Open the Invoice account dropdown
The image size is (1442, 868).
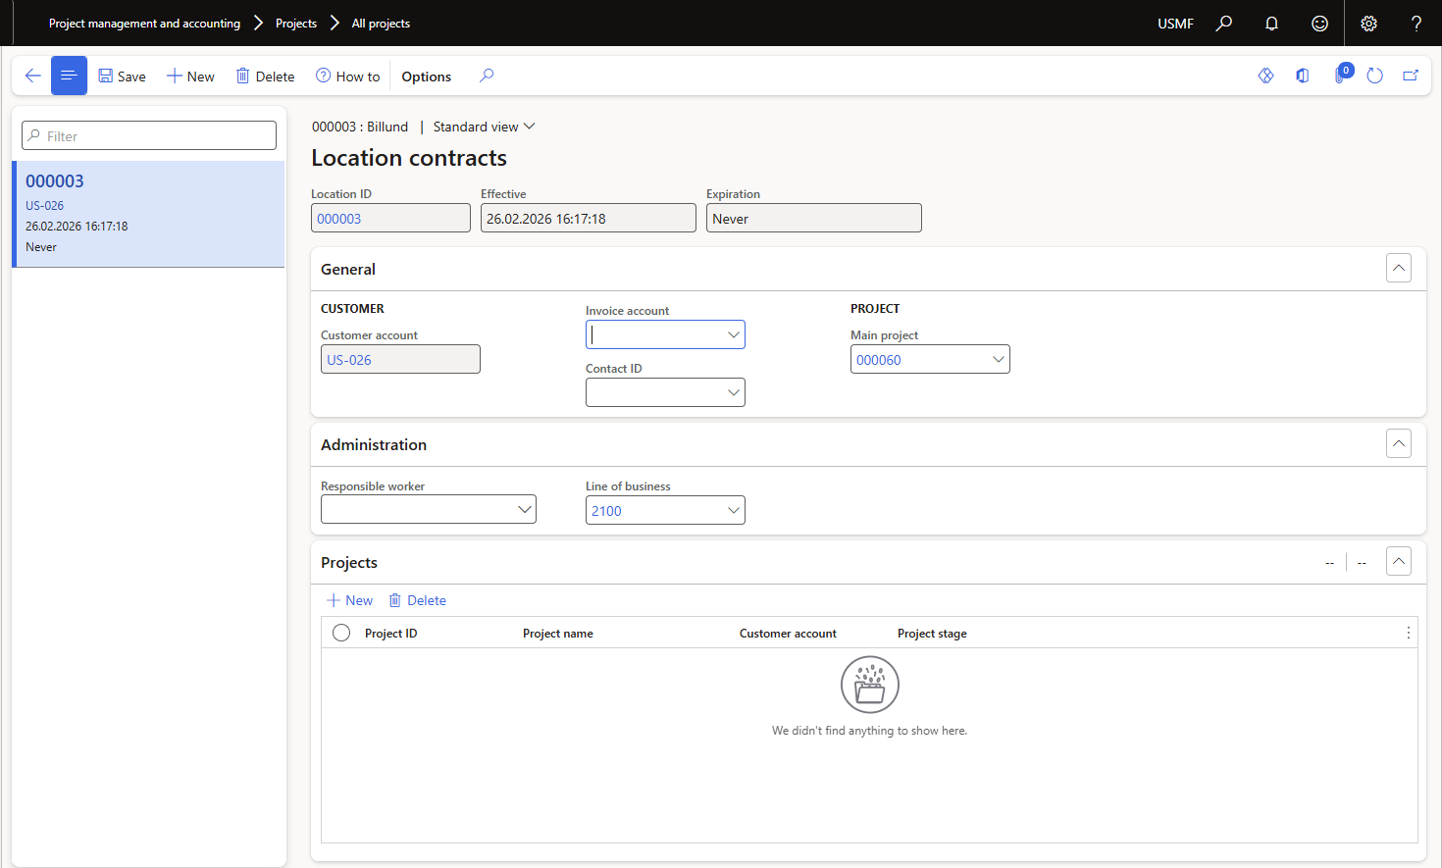point(733,334)
